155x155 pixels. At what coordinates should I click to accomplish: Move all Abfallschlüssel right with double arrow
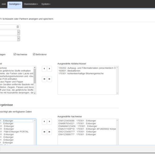50,79
